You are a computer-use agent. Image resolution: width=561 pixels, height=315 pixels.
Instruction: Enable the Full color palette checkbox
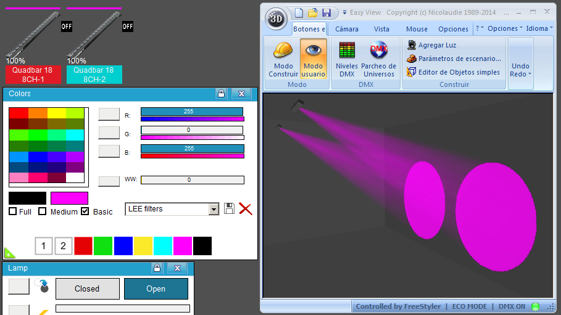coord(13,211)
